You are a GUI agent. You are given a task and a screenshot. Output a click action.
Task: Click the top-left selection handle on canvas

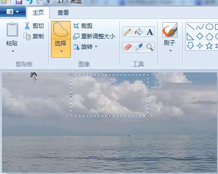71,75
